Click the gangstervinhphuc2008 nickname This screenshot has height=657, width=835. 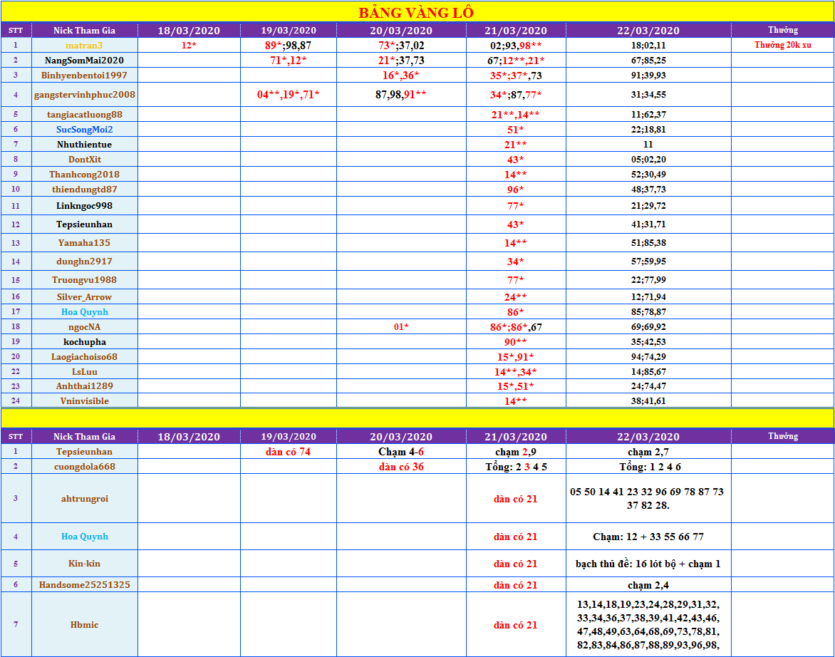tap(85, 94)
